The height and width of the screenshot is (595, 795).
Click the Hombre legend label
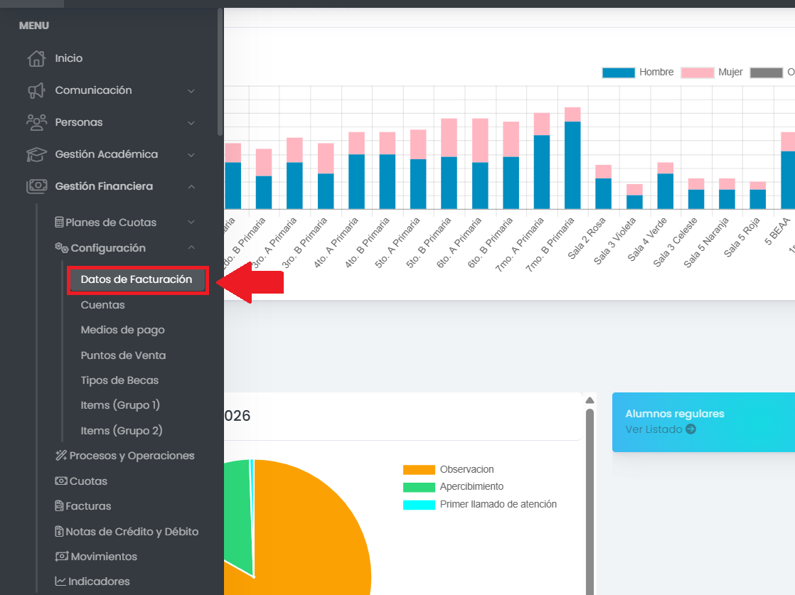pyautogui.click(x=656, y=72)
